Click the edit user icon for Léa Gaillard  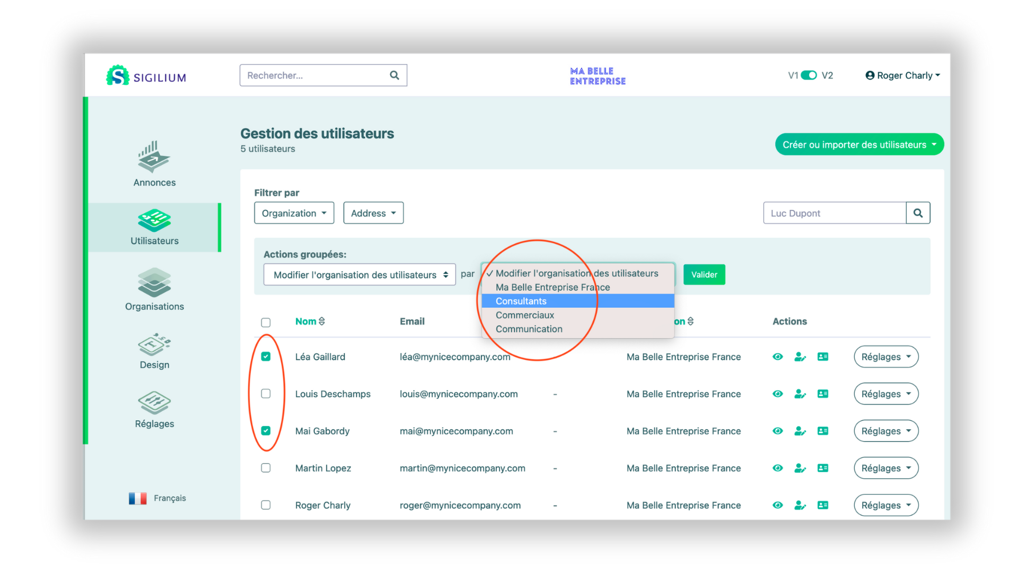tap(800, 357)
